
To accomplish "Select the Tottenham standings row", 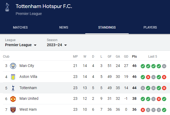I will coord(85,88).
